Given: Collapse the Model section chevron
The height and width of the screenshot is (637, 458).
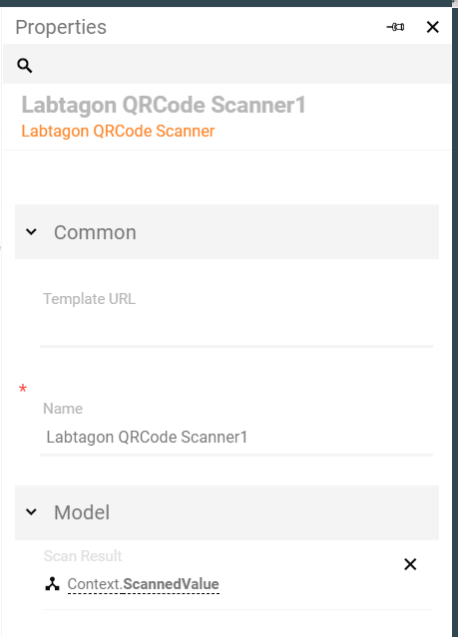Looking at the screenshot, I should (31, 511).
